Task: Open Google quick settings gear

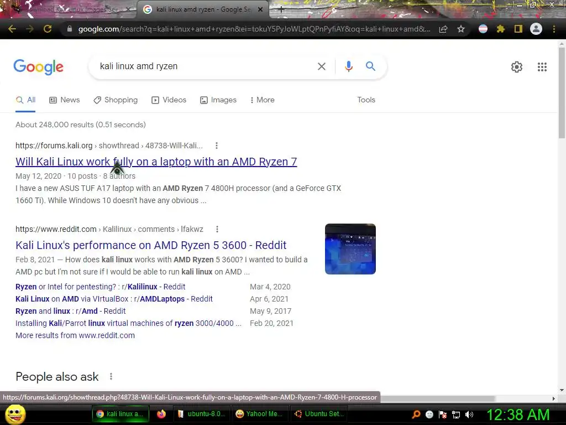Action: click(517, 67)
